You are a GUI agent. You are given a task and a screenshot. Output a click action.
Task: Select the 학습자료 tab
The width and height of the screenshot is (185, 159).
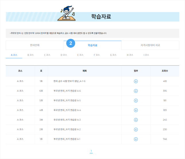(x=92, y=45)
